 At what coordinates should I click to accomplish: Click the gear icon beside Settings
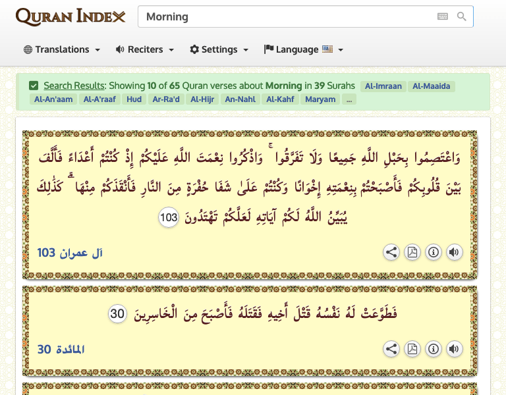point(194,49)
